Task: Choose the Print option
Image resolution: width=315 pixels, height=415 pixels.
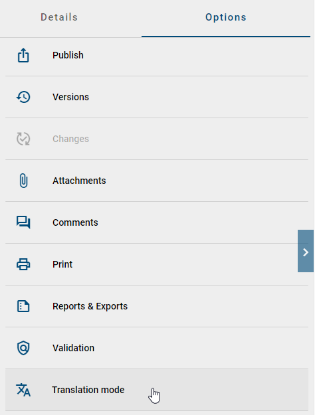Action: [x=157, y=264]
